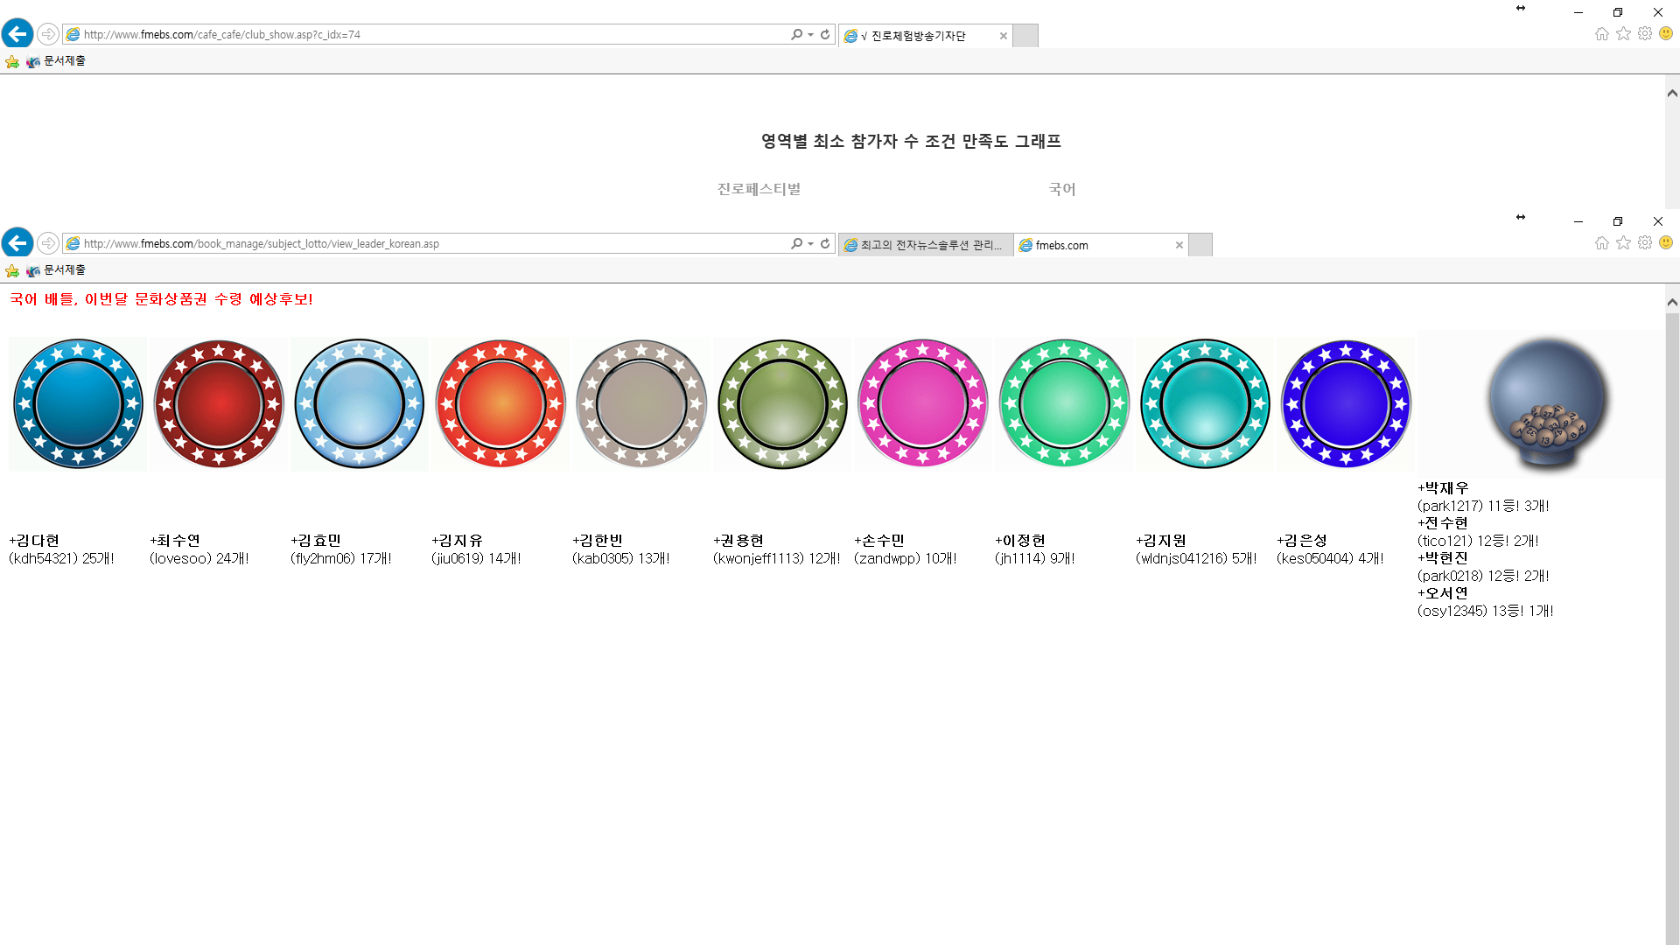Click the light blue badge above 김효민

[x=360, y=404]
